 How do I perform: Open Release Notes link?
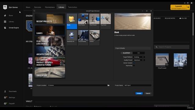pos(170,18)
